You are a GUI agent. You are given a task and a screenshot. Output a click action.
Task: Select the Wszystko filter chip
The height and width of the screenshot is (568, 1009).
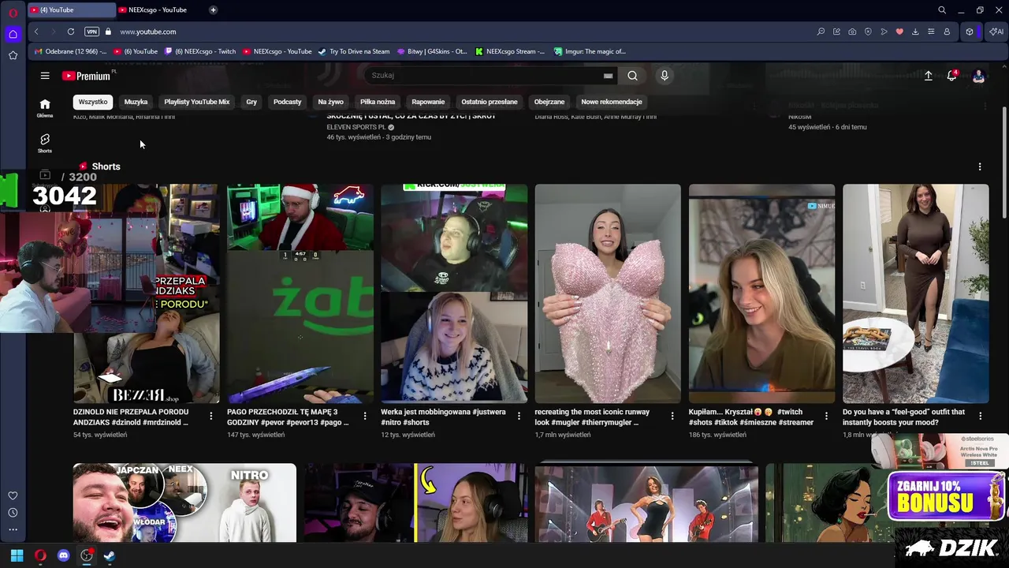(x=93, y=102)
